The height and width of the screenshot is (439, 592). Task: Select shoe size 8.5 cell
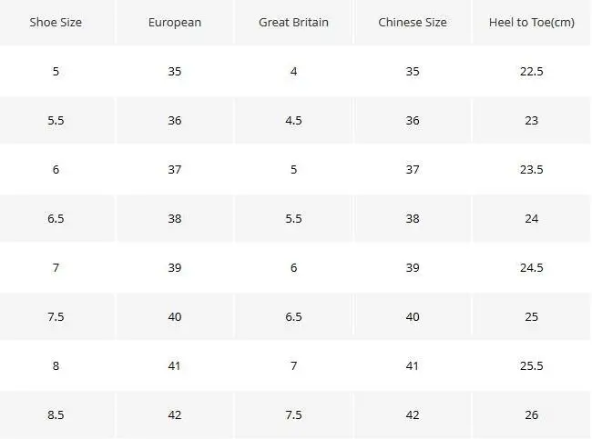tap(56, 414)
